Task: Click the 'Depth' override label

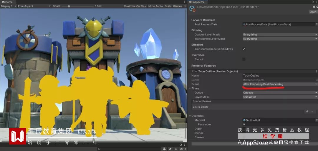Action: [198, 129]
